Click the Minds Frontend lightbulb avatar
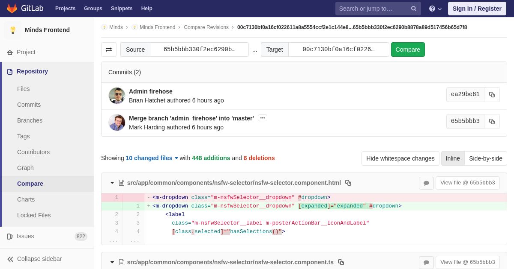The height and width of the screenshot is (269, 514). [x=13, y=30]
